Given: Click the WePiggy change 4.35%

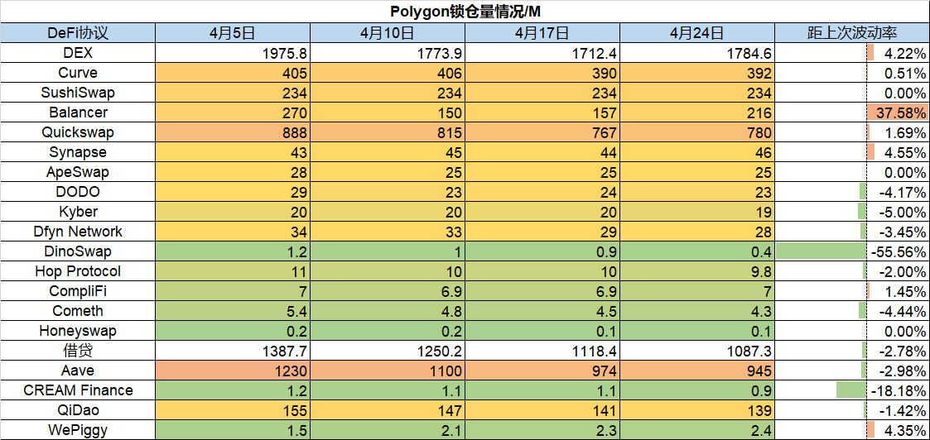Looking at the screenshot, I should [x=852, y=430].
